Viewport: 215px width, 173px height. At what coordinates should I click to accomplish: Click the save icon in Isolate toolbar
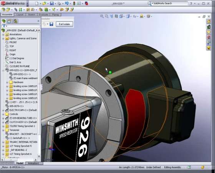[x=51, y=24]
